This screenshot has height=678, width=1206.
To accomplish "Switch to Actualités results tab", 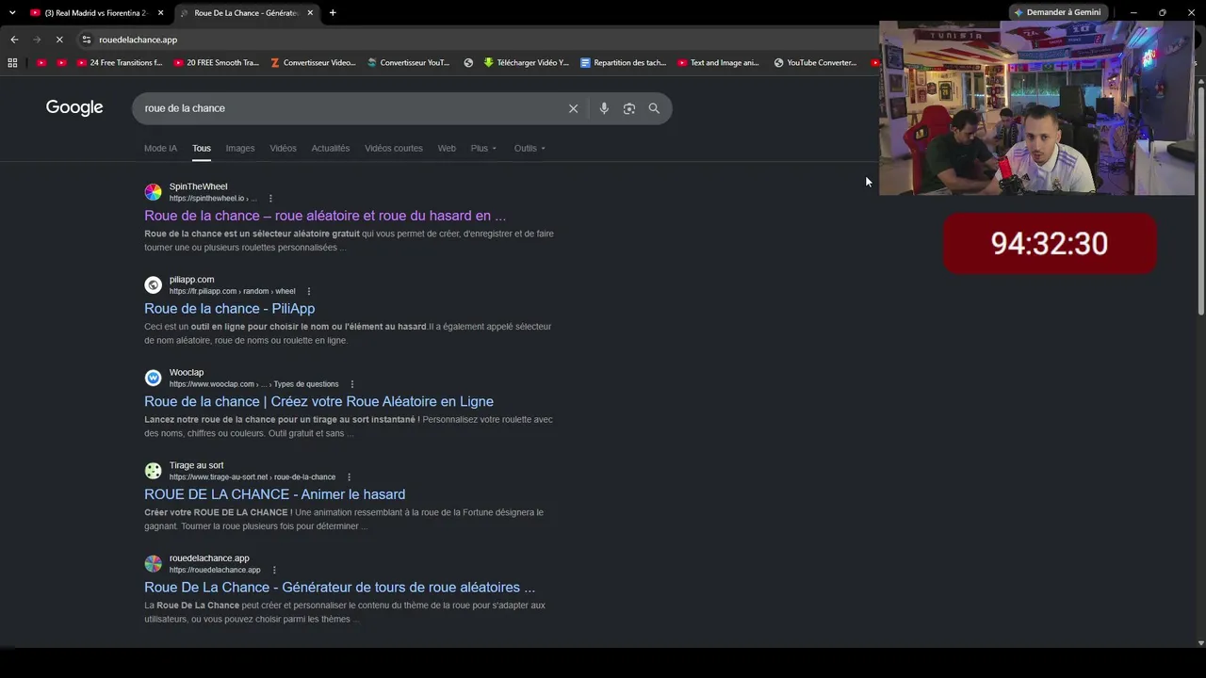I will click(x=331, y=148).
